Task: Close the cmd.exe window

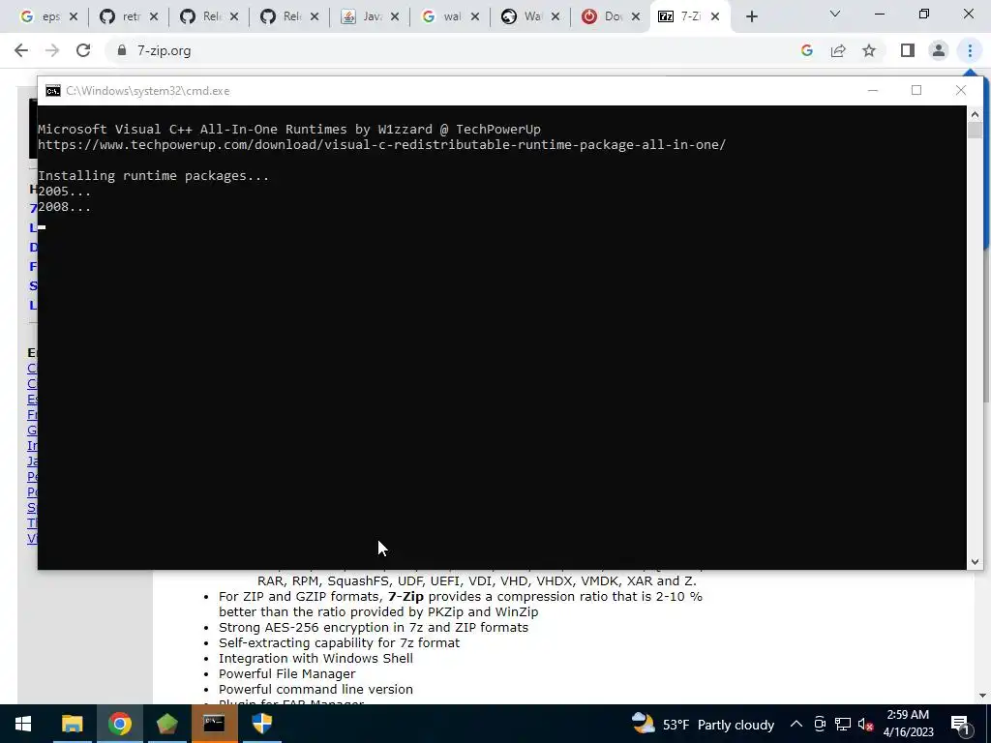Action: tap(961, 91)
